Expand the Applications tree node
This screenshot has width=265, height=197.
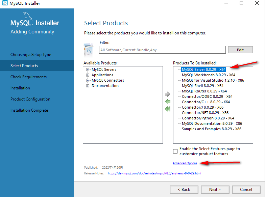tap(88, 75)
